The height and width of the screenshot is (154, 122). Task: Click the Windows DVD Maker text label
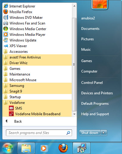point(26,18)
